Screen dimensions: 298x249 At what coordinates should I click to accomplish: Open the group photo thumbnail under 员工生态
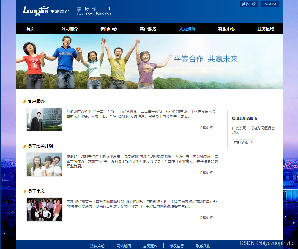(x=45, y=210)
